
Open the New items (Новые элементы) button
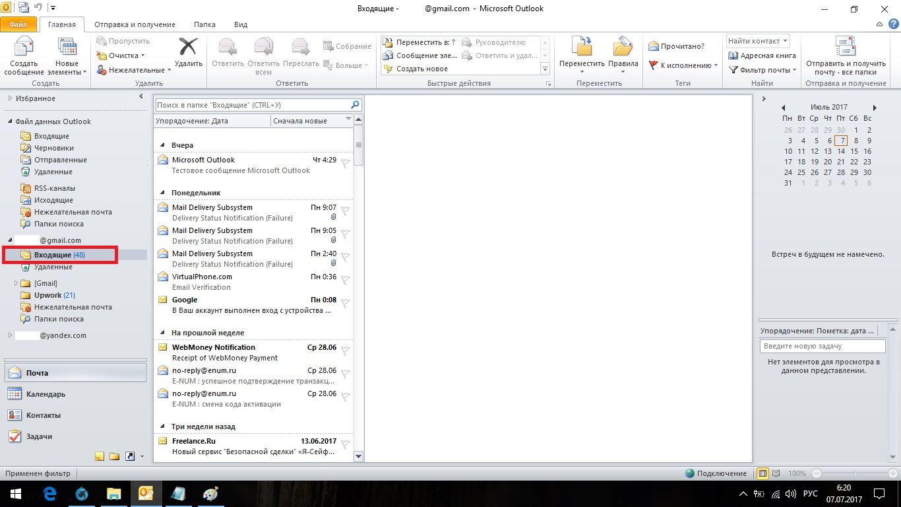pos(67,57)
